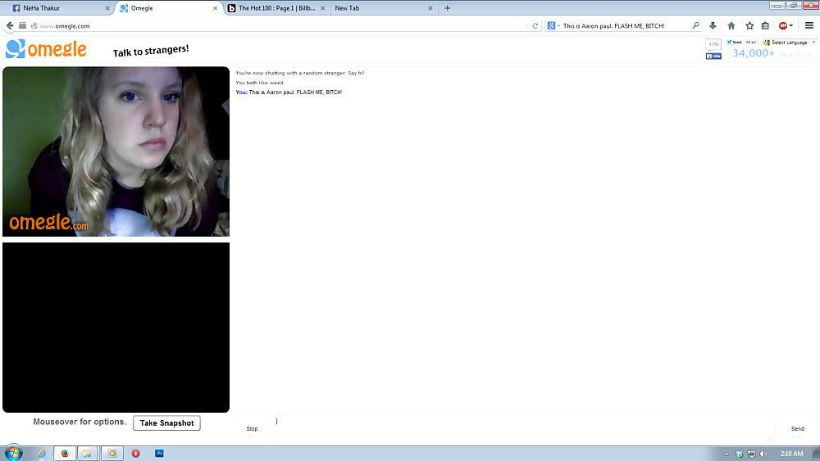Click the stranger's webcam video
The width and height of the screenshot is (820, 461).
pos(116,151)
